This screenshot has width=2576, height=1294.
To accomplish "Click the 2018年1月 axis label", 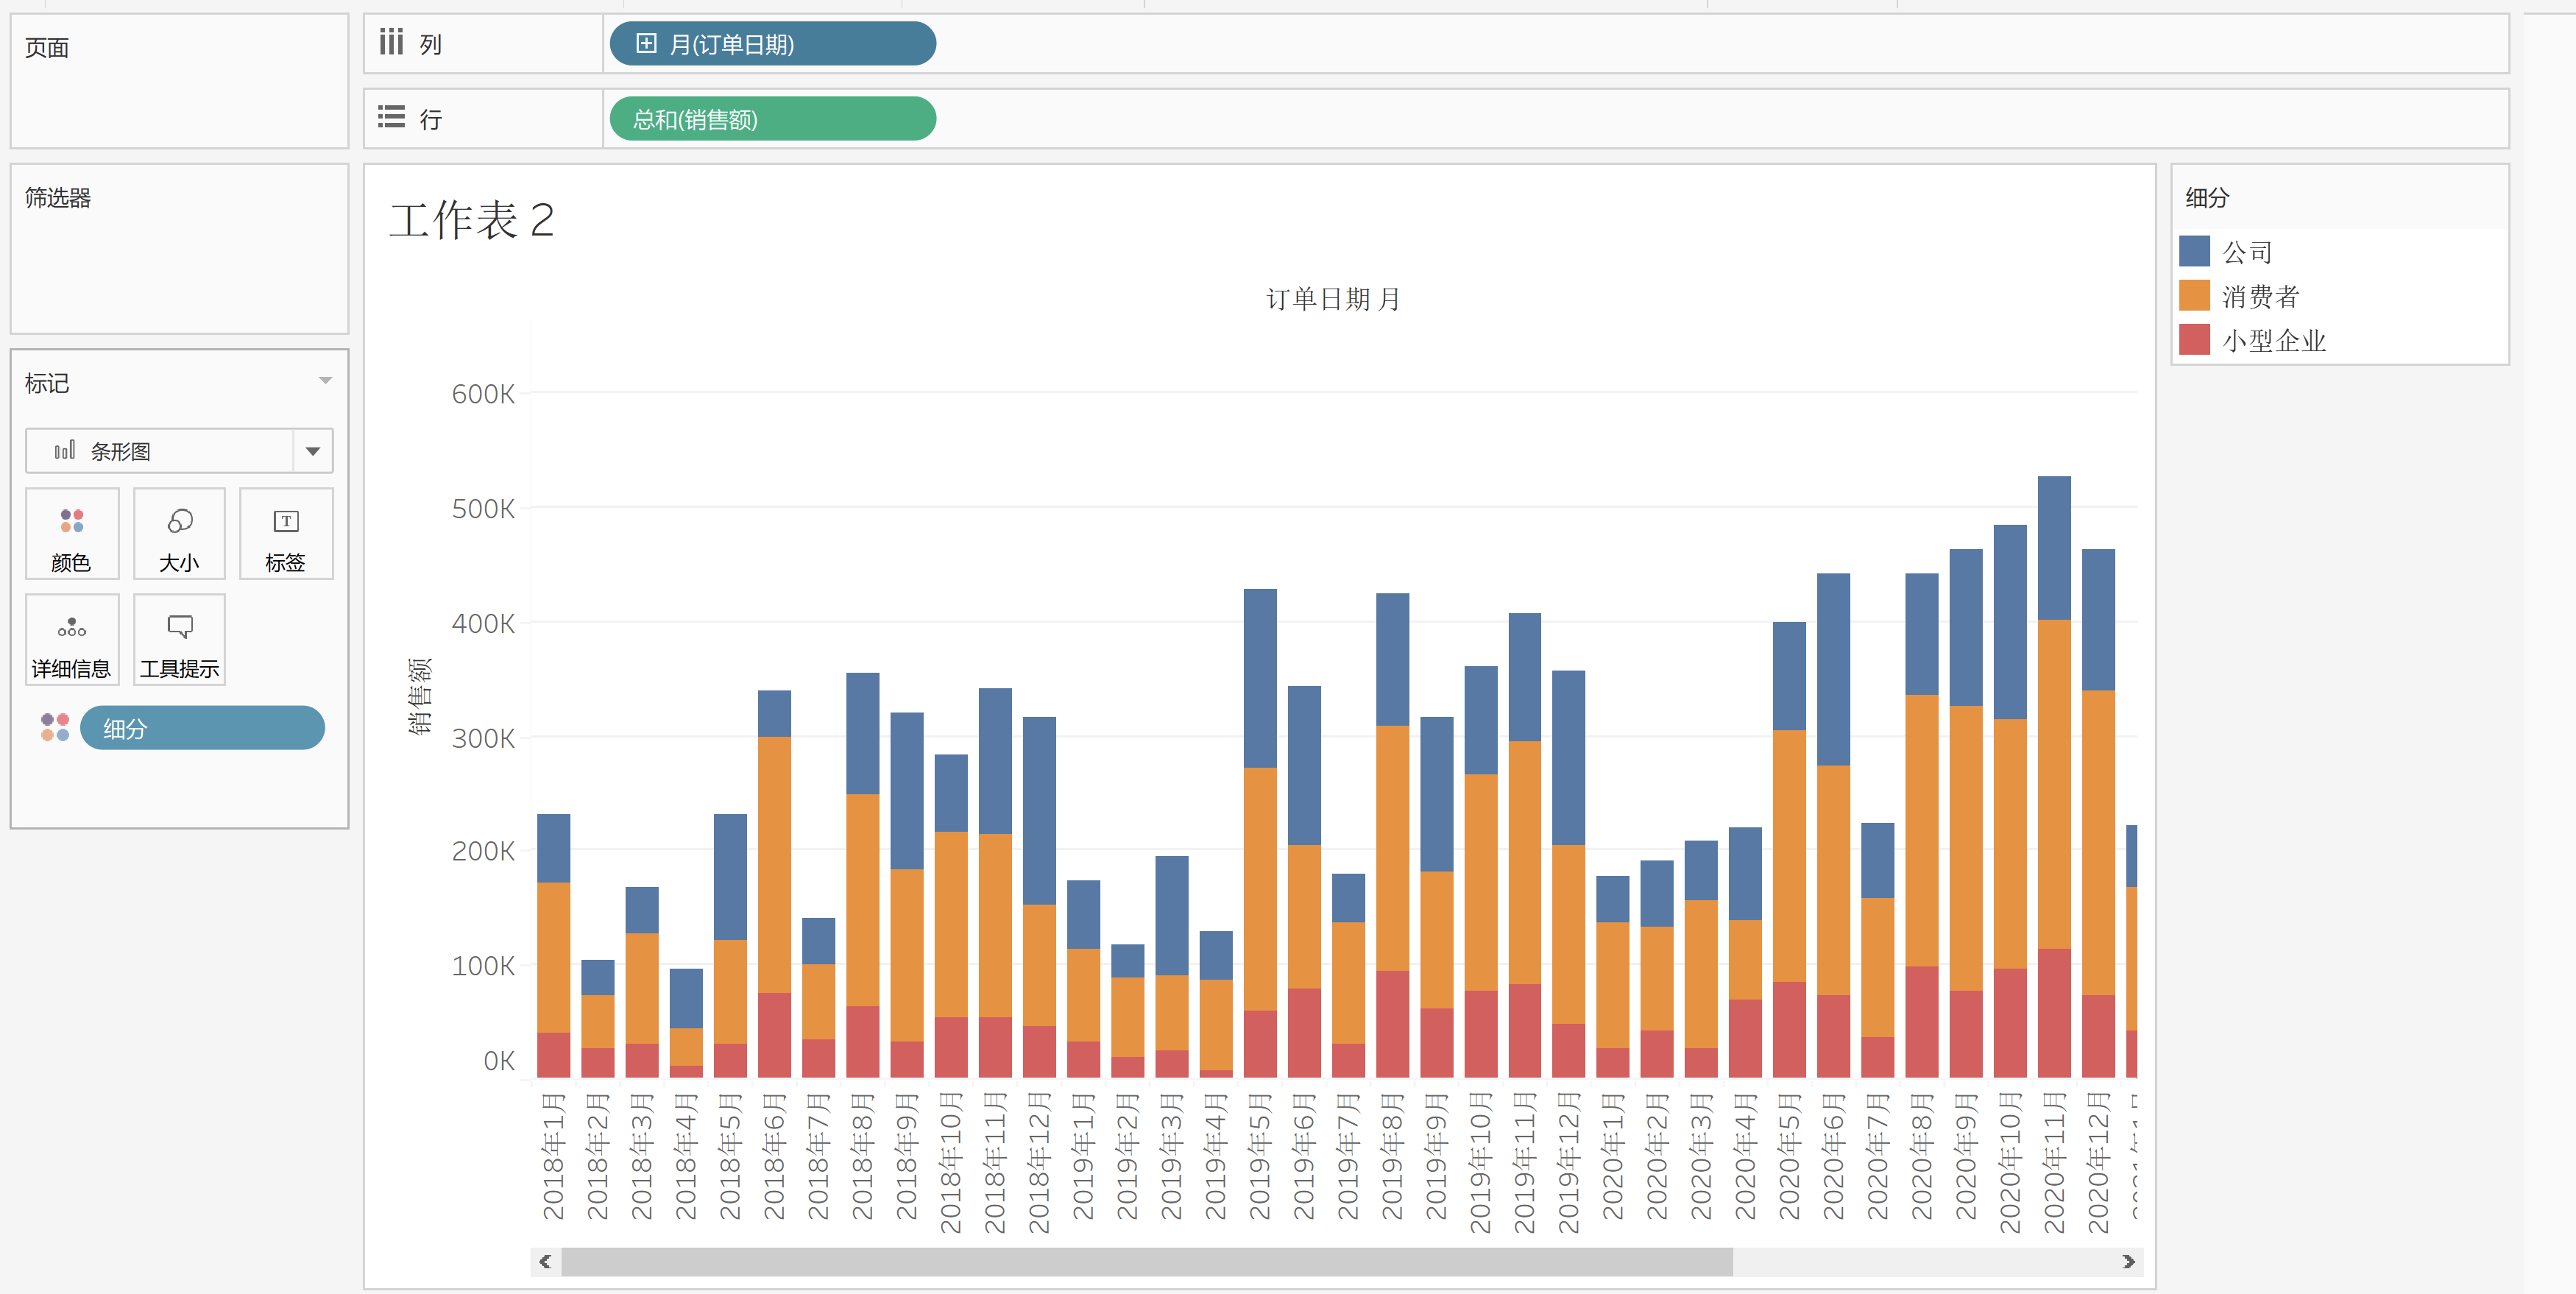I will click(553, 1157).
